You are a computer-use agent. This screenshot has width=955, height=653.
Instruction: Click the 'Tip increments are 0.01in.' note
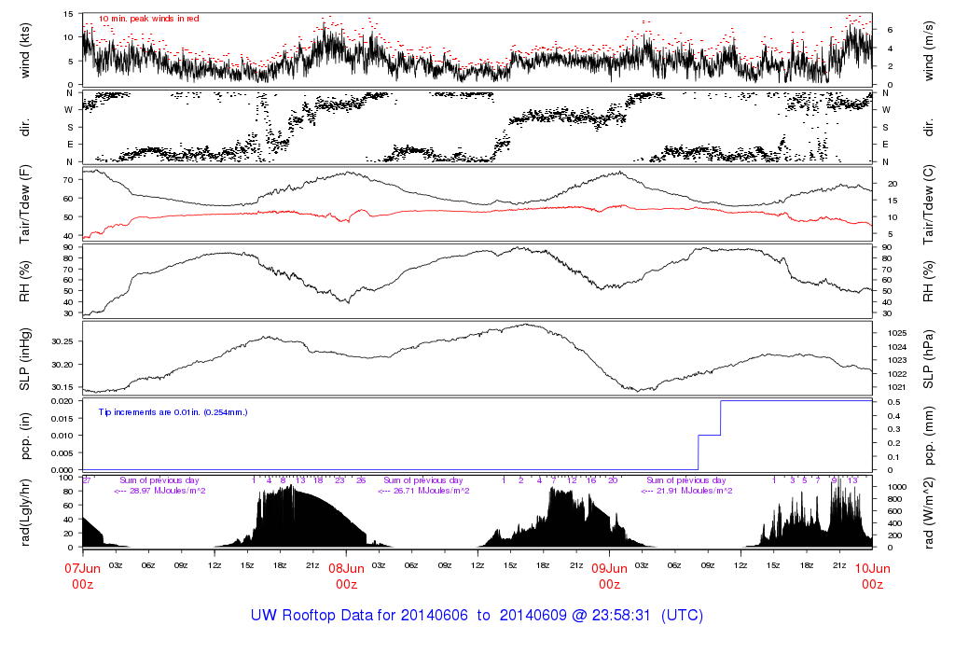(173, 411)
